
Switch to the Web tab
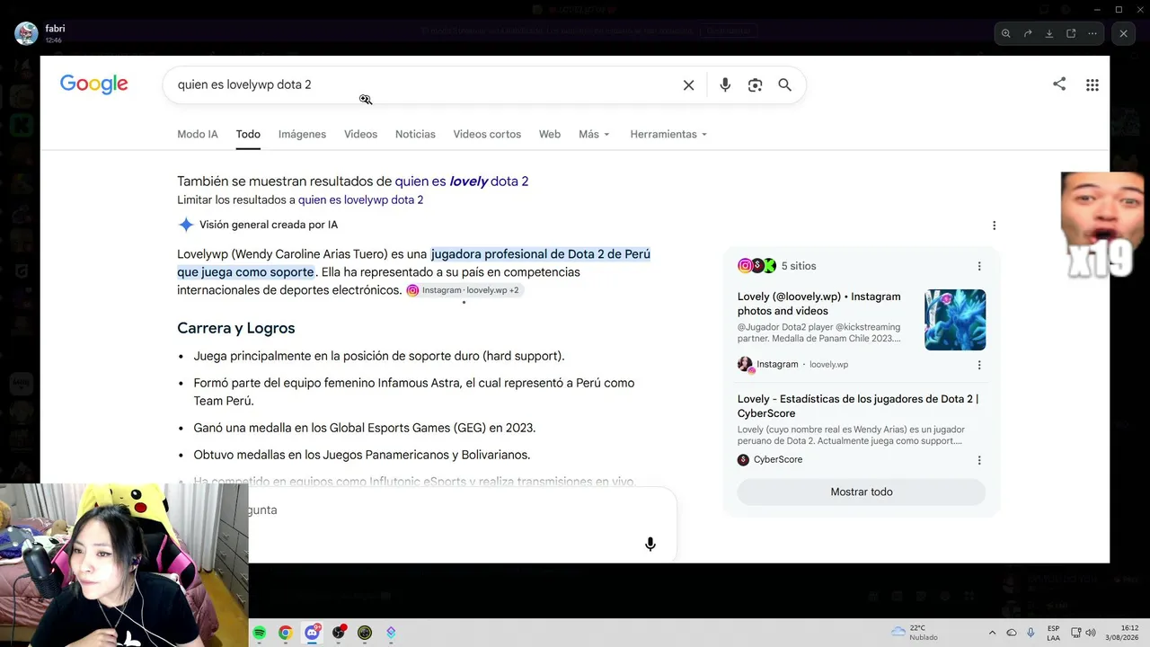pos(550,134)
